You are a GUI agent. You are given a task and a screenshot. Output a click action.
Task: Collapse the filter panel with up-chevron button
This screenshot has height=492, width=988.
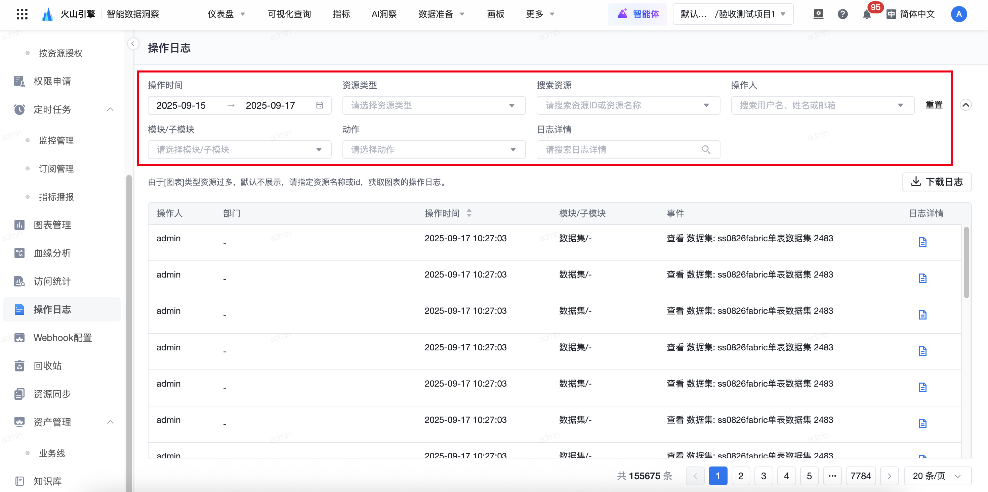(965, 105)
